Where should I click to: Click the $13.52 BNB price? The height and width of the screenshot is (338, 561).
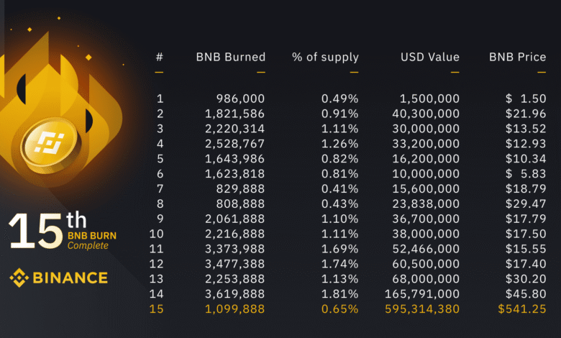[x=526, y=129]
